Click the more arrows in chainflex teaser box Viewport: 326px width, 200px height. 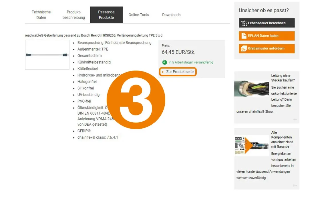[x=295, y=119]
